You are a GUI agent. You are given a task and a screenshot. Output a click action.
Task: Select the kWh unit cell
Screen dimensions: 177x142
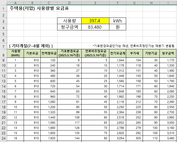tap(118, 21)
